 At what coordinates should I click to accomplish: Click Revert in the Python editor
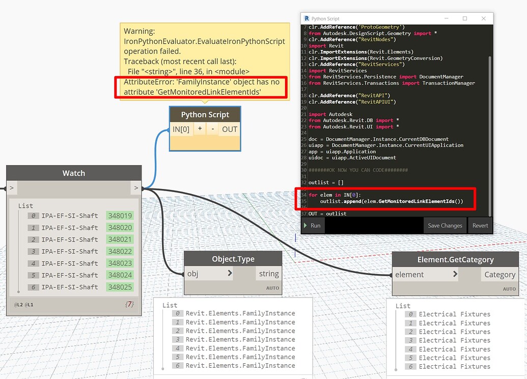point(481,225)
